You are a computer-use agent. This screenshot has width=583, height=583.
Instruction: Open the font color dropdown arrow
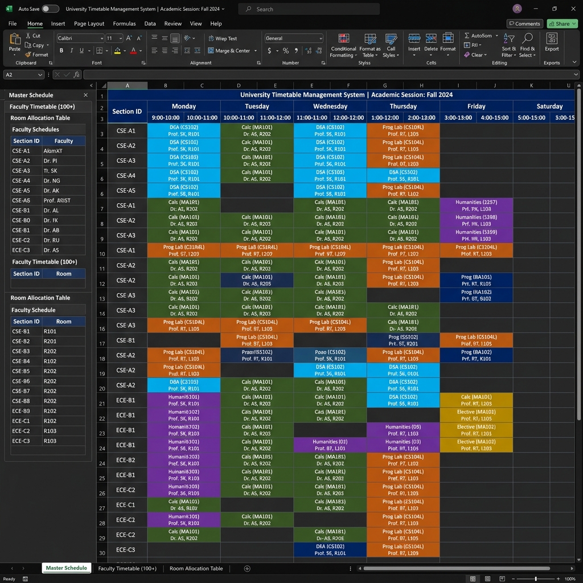(x=141, y=51)
